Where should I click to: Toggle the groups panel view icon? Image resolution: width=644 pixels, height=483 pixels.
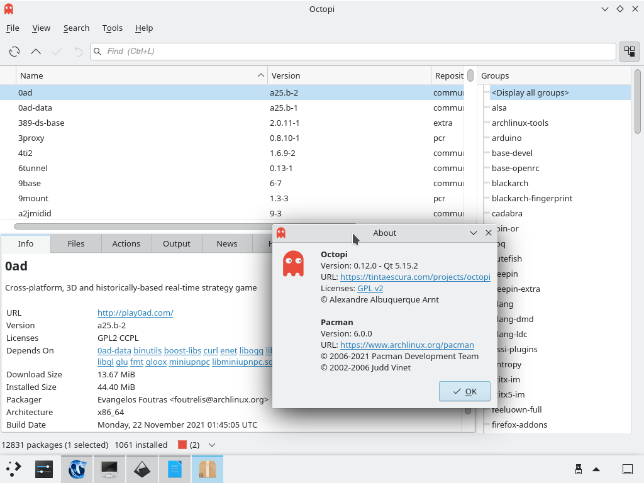pos(629,52)
